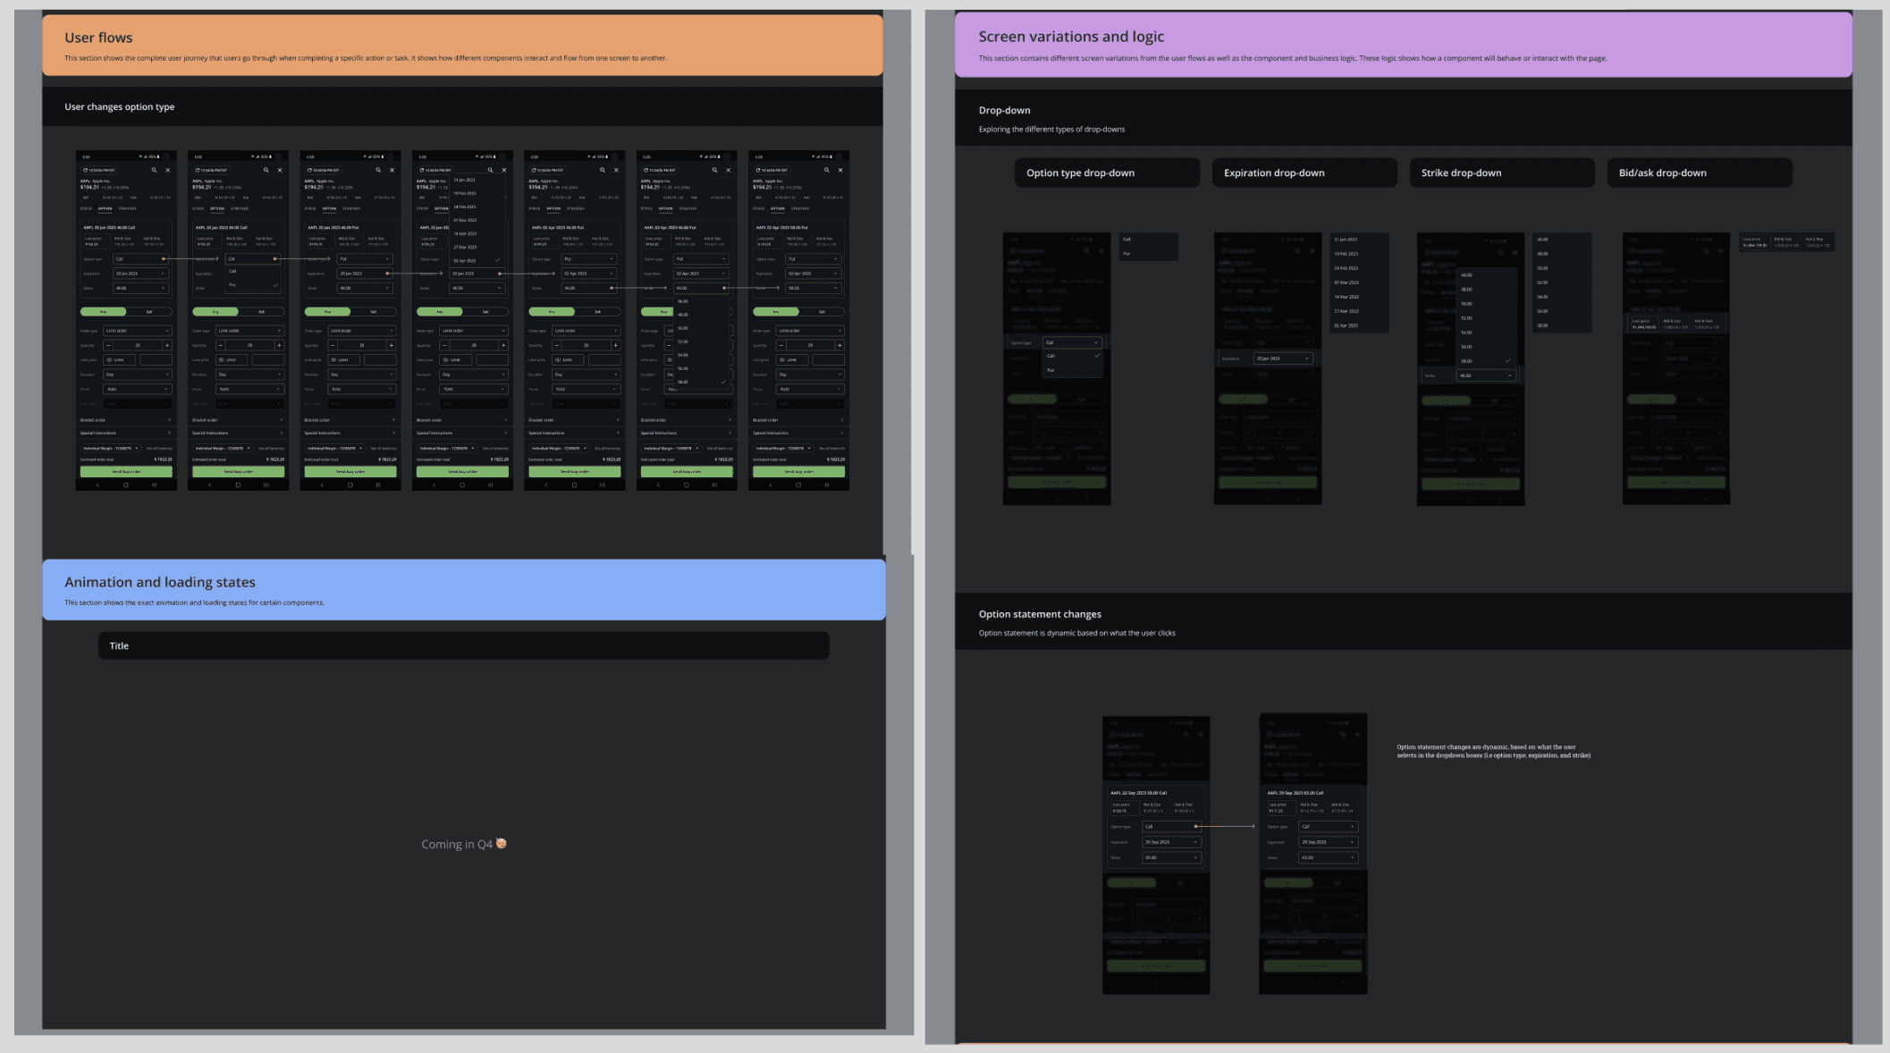Switch to STOCK tab in rightmost user-flow mockup

758,208
